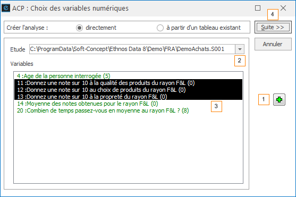Select 'à partir d'un tableau existant' radio option
296x197 pixels.
[x=160, y=28]
